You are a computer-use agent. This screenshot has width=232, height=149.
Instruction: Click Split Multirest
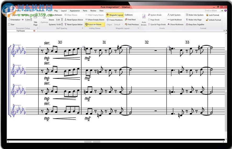point(175,20)
